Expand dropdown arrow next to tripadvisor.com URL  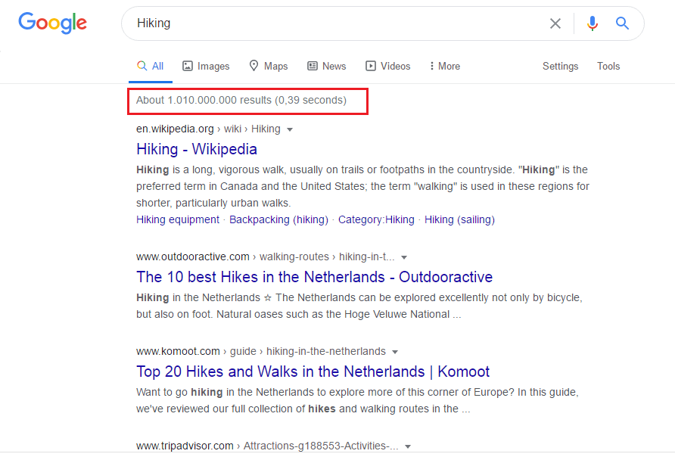[408, 446]
